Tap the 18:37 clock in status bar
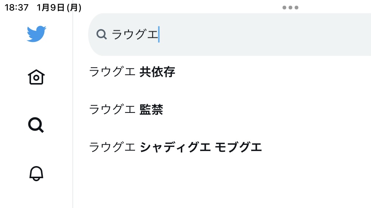 pos(17,8)
